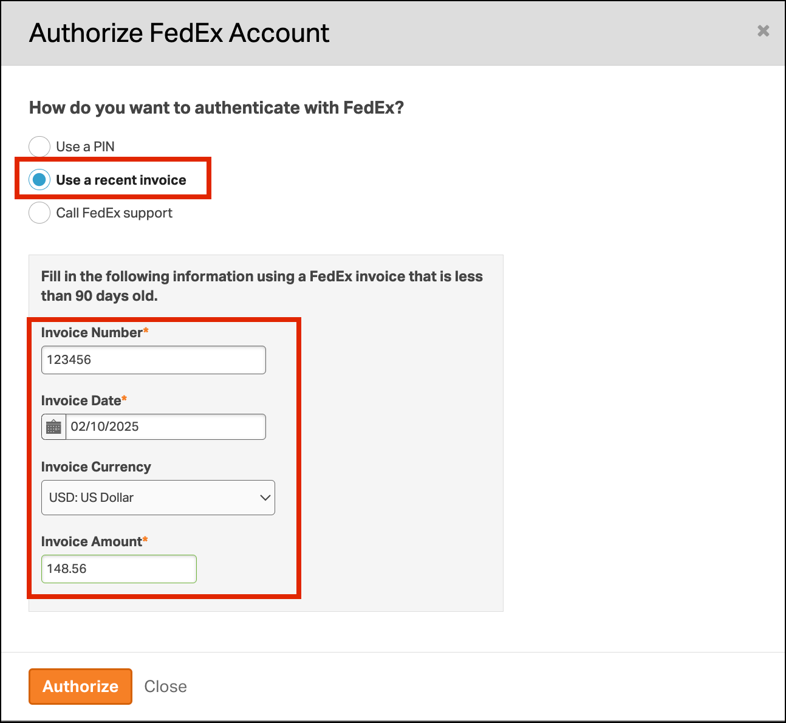The height and width of the screenshot is (723, 786).
Task: Focus the Invoice Amount field with 148.56
Action: [119, 569]
